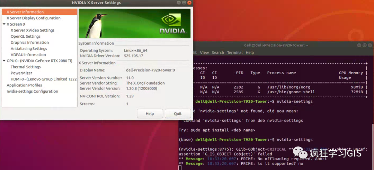Open PowerMizer page
The image size is (374, 170).
(x=21, y=73)
